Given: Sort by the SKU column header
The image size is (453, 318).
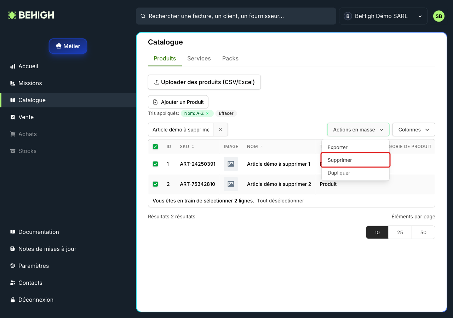Looking at the screenshot, I should (187, 147).
